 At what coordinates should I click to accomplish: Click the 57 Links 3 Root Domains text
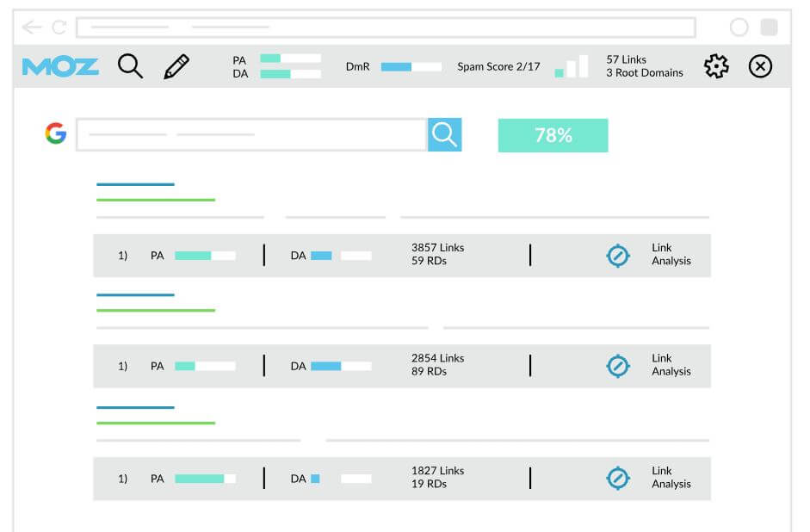(645, 66)
